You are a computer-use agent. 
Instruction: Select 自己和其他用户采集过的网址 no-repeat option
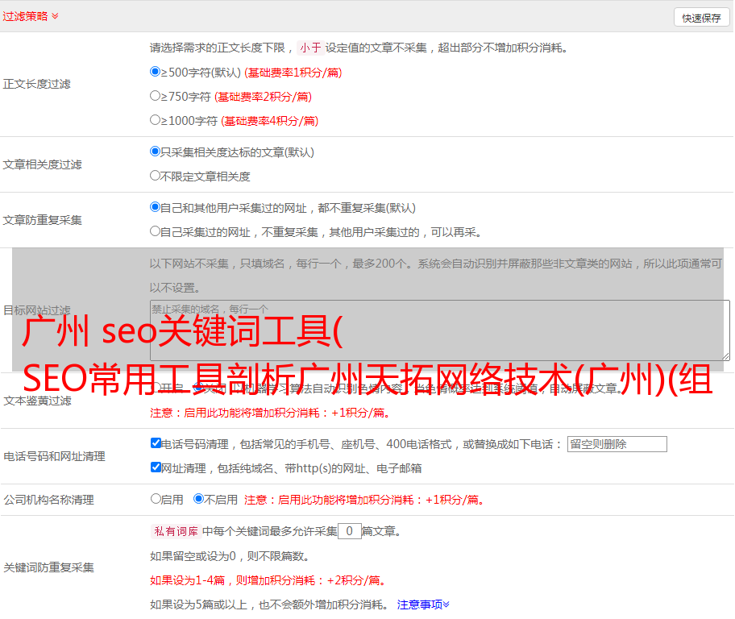coord(155,207)
